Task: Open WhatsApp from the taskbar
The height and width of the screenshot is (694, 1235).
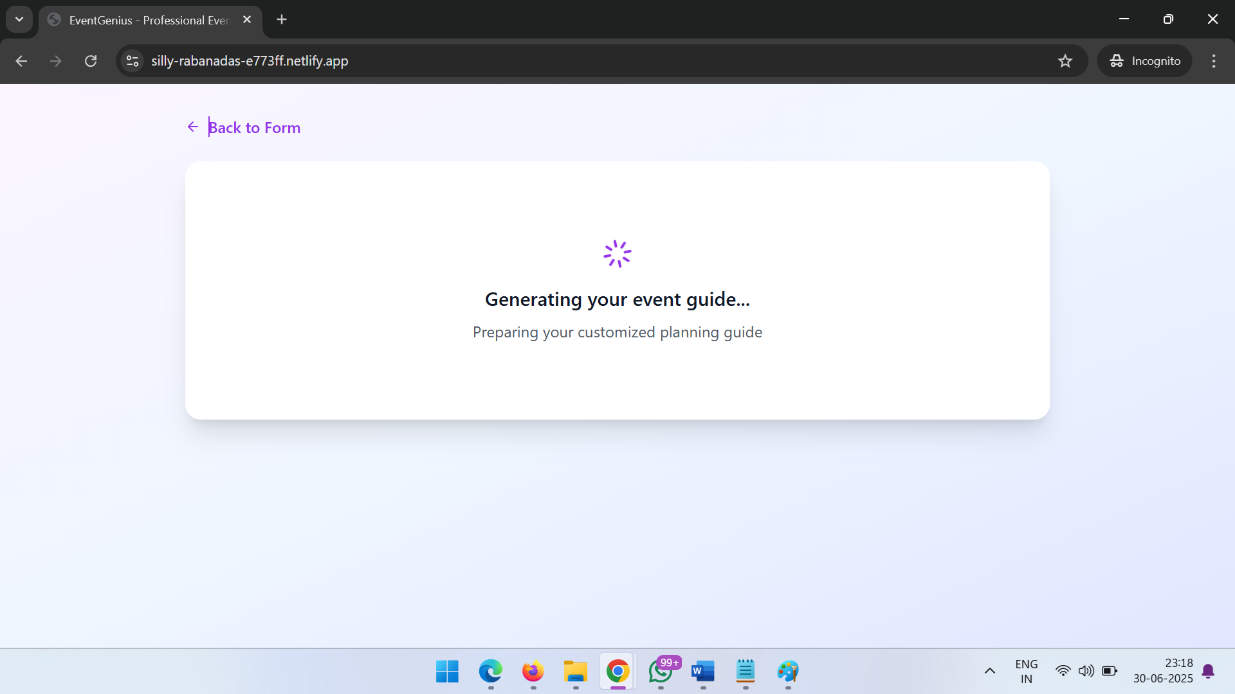Action: (x=661, y=672)
